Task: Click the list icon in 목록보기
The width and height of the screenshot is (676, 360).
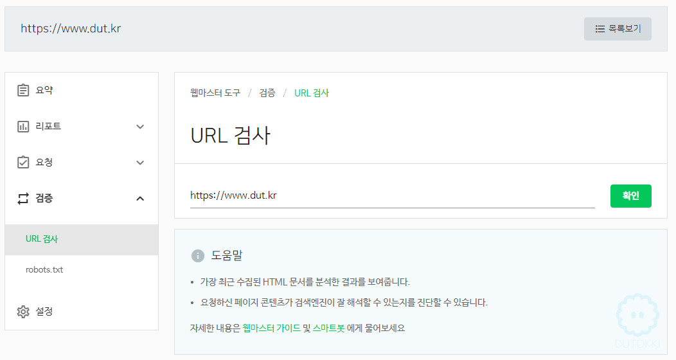Action: pos(600,29)
